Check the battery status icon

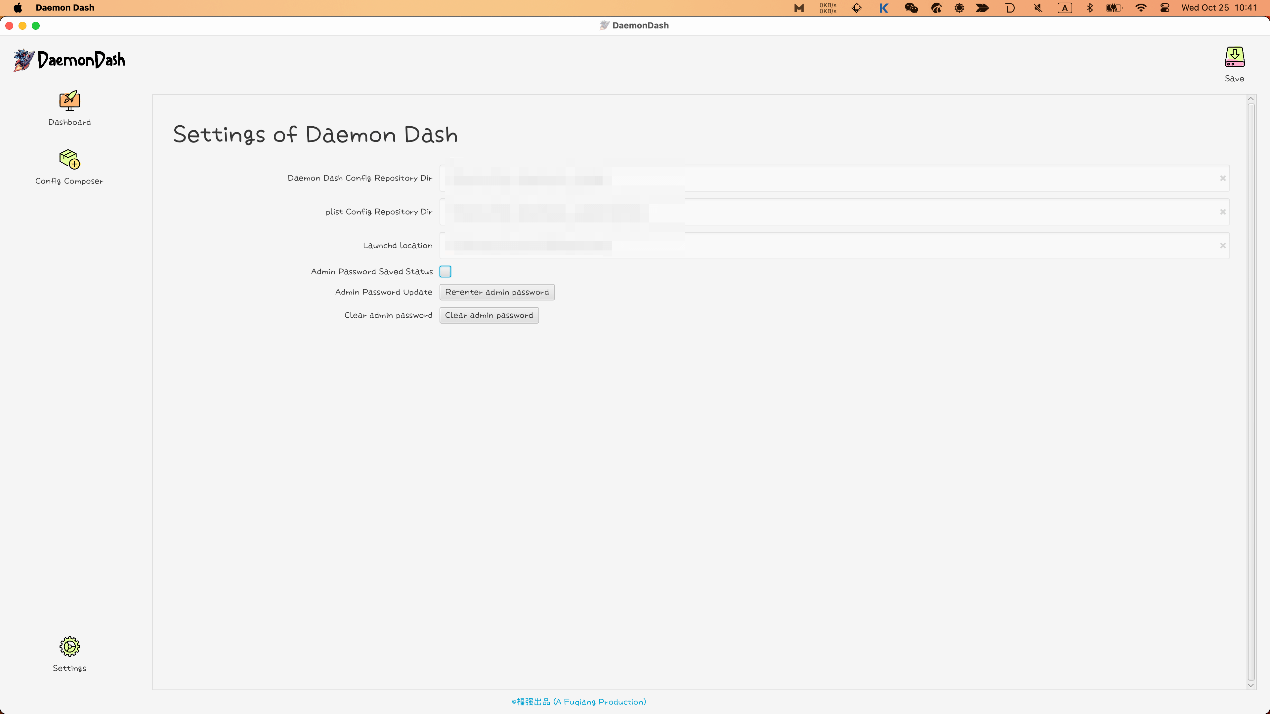(1113, 8)
